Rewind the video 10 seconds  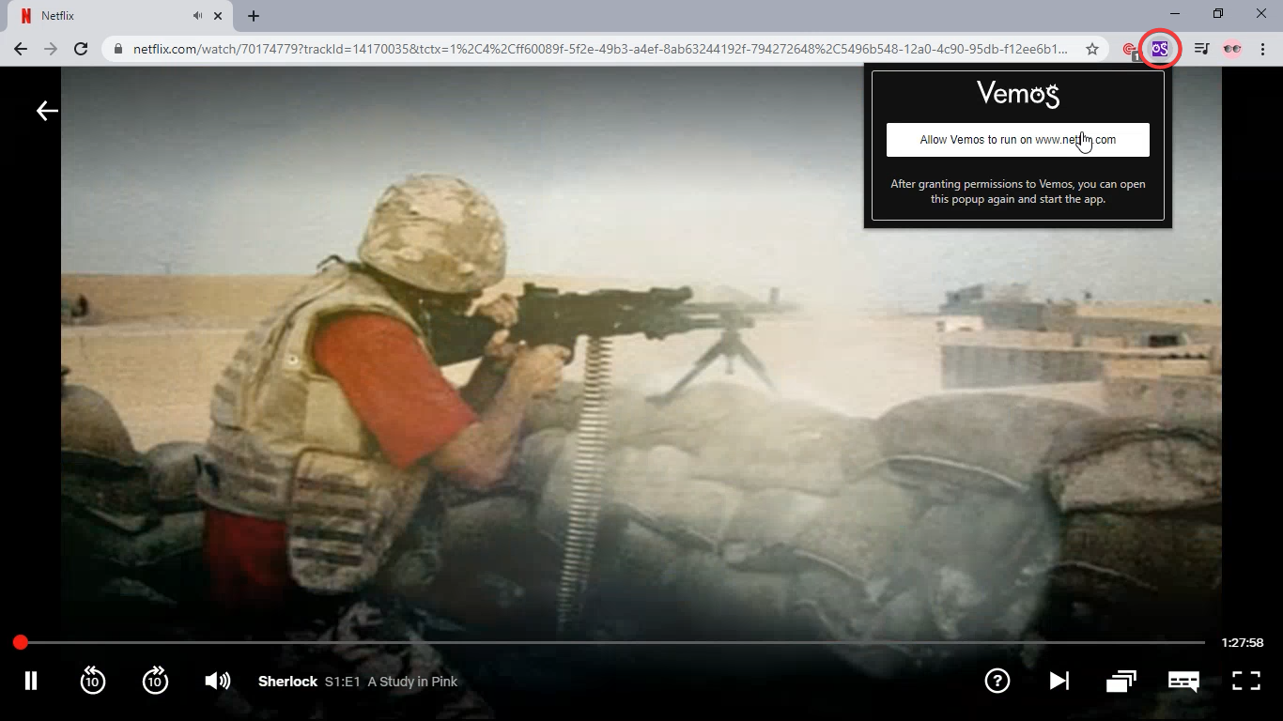(92, 681)
